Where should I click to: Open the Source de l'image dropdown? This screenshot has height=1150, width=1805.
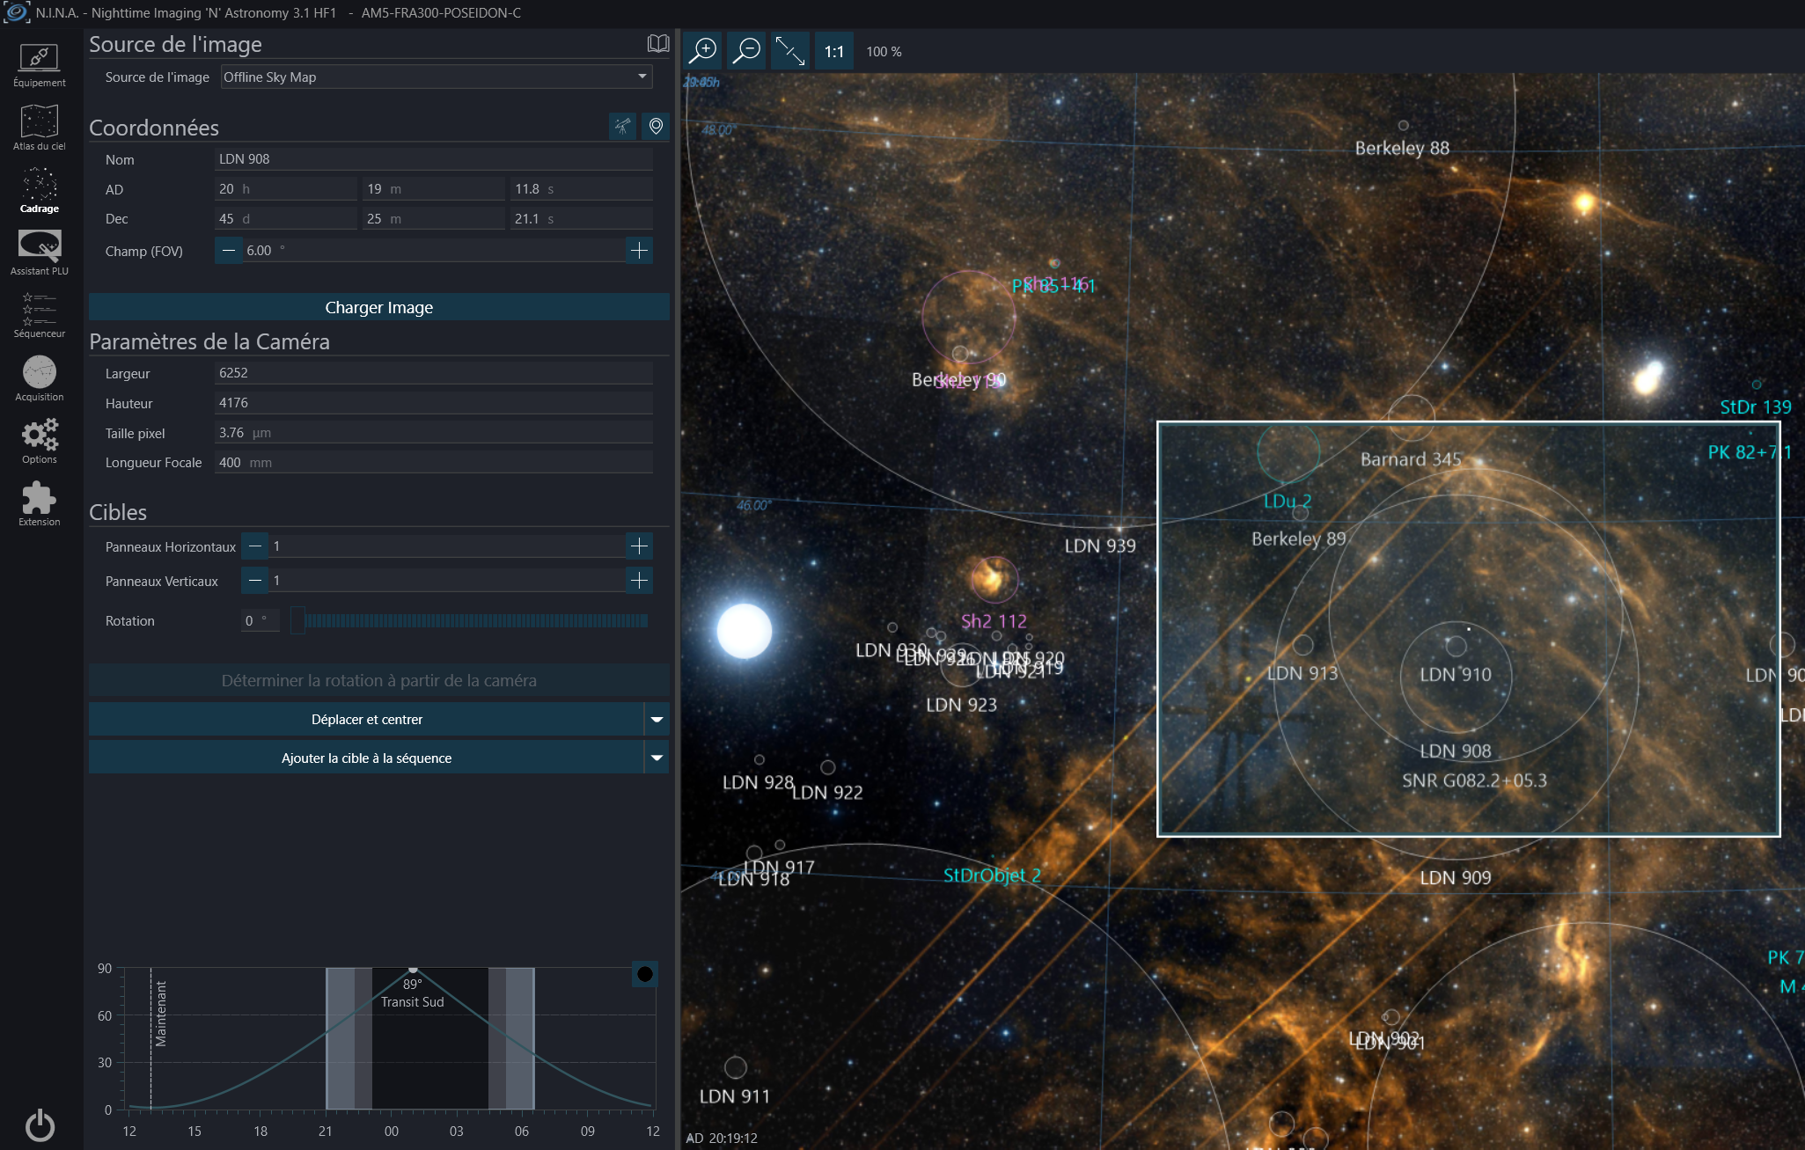pos(437,77)
